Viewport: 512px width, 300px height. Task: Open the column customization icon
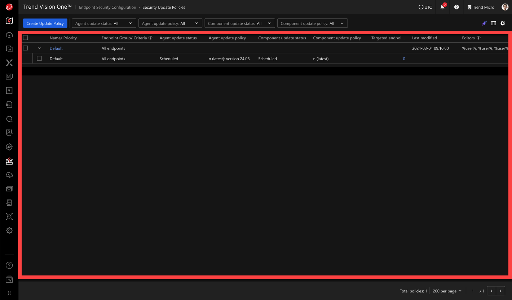(493, 23)
